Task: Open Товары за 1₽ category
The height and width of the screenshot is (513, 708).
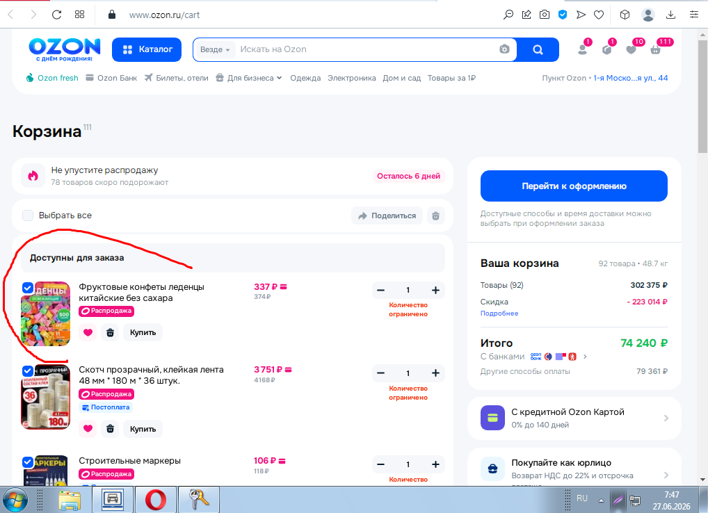Action: 451,78
